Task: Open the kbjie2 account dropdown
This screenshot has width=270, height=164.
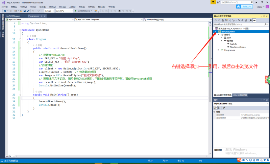Action: 260,7
